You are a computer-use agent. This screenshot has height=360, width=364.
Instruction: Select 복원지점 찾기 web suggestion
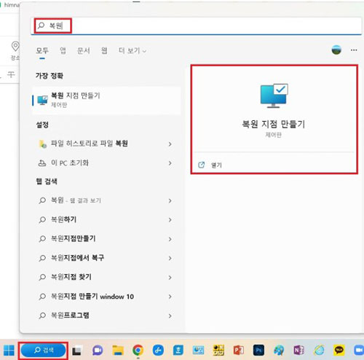(106, 277)
